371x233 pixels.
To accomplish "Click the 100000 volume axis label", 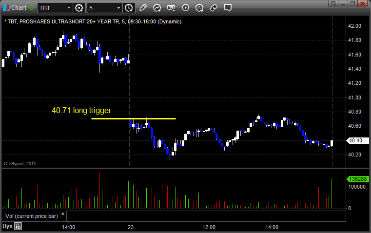I will point(357,187).
